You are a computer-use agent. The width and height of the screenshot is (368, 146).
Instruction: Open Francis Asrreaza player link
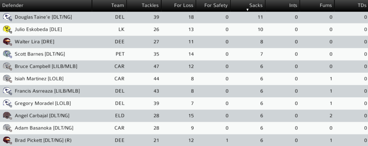(x=47, y=91)
